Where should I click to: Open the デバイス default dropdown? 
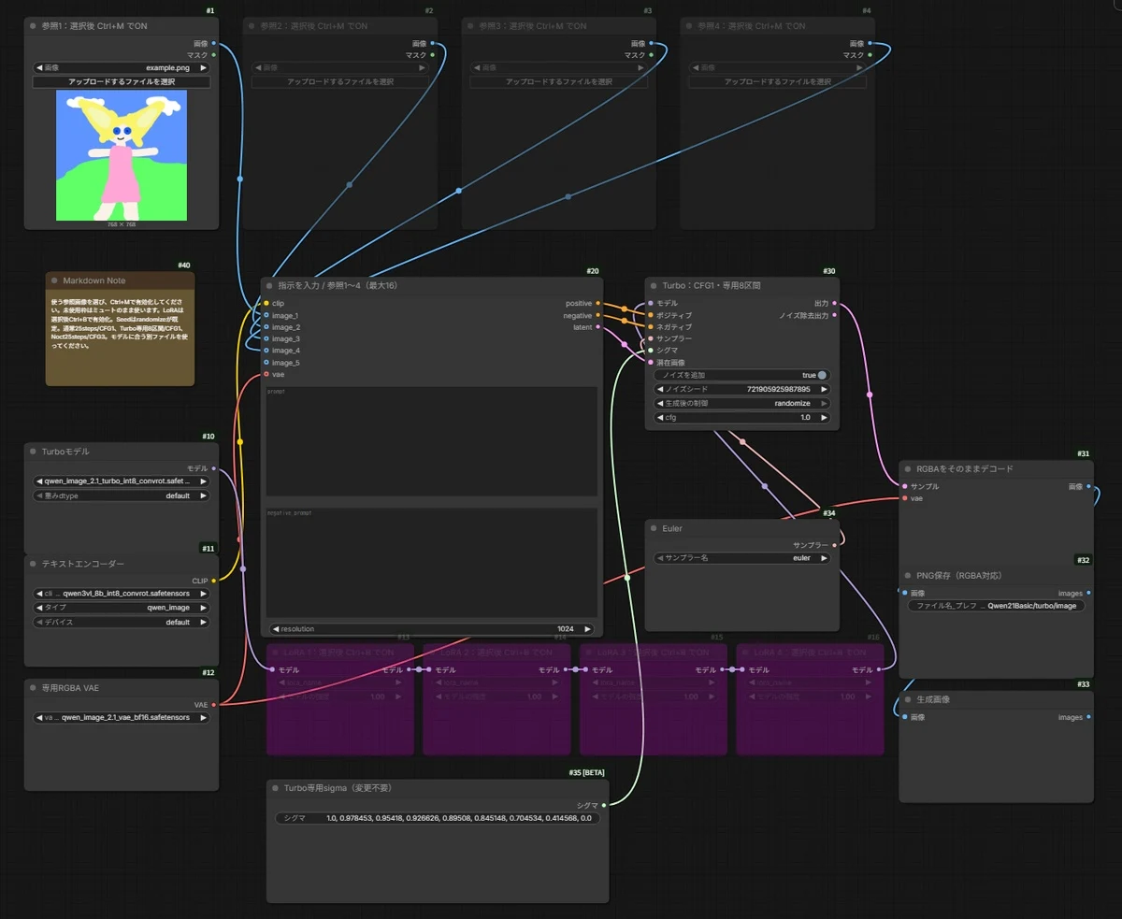click(122, 622)
